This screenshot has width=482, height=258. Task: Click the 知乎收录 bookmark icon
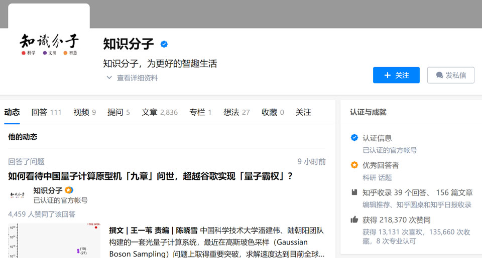point(354,192)
